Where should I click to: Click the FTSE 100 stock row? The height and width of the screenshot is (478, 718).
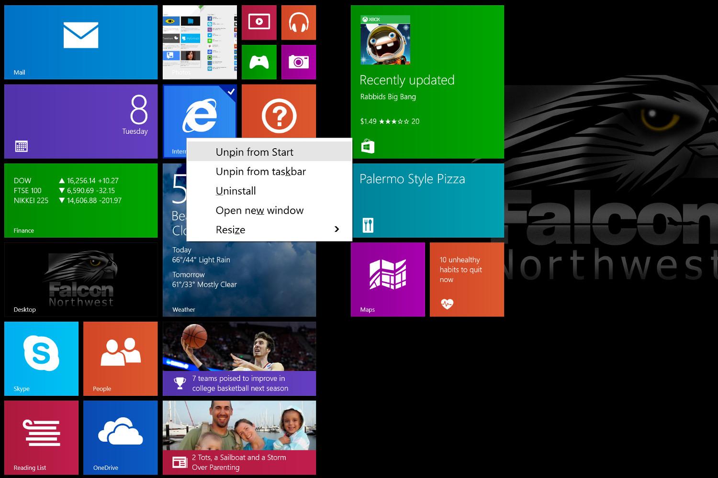coord(64,191)
